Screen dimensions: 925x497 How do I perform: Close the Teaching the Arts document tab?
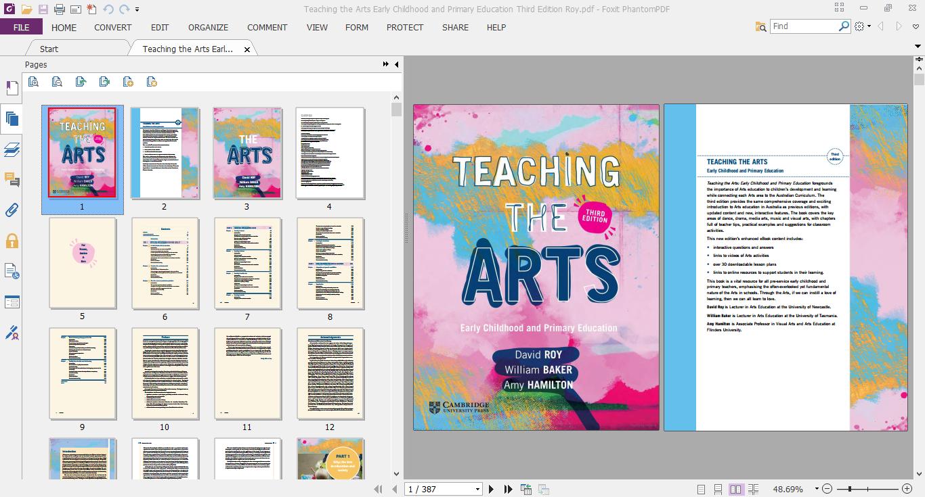coord(247,49)
